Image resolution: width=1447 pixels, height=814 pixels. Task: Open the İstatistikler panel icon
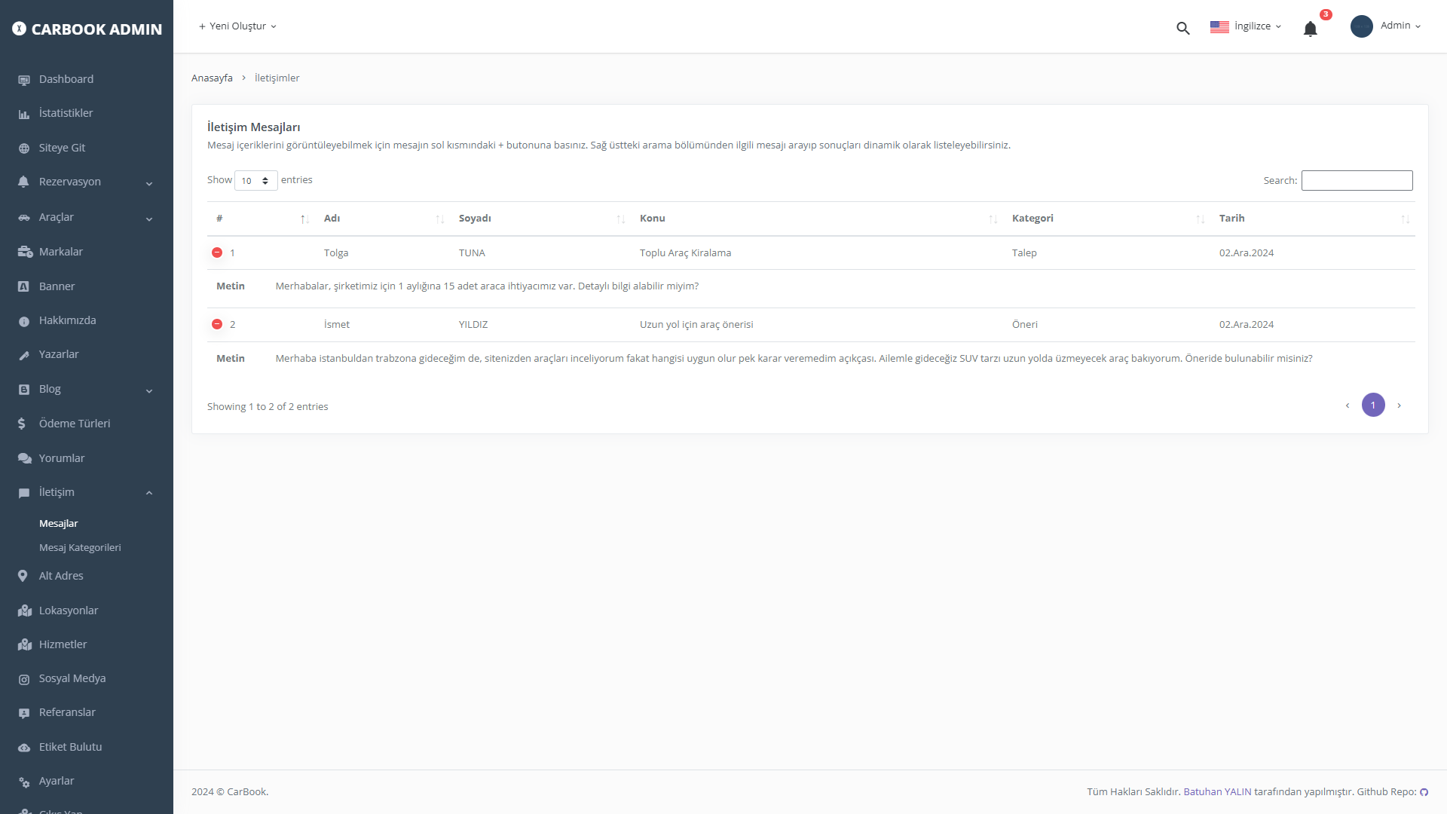coord(22,113)
